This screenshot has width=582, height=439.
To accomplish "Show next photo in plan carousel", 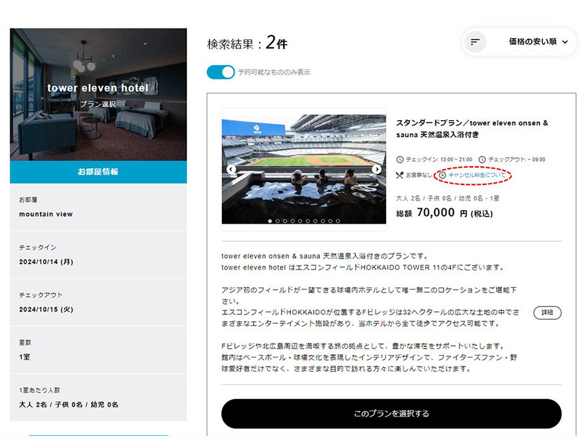I will 377,169.
